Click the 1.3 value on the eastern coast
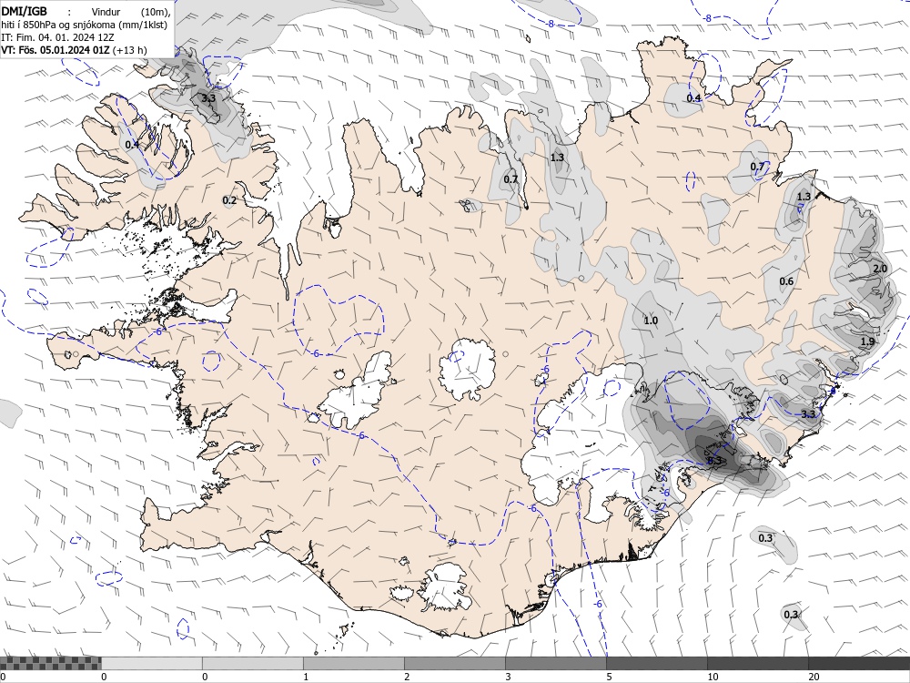 pos(804,197)
